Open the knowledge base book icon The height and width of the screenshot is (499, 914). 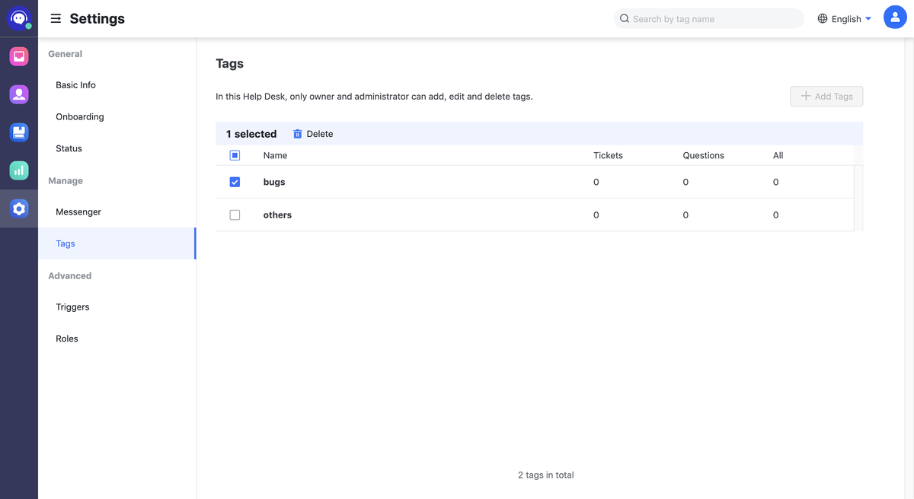(x=19, y=132)
